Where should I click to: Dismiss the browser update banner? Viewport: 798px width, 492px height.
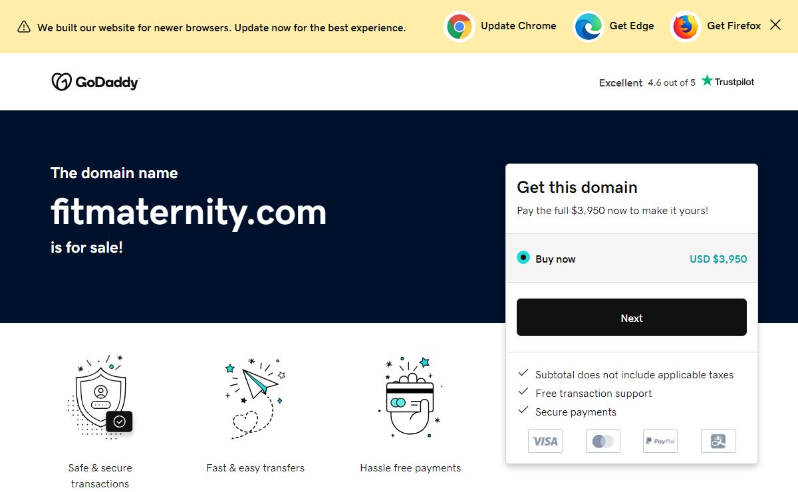point(775,25)
